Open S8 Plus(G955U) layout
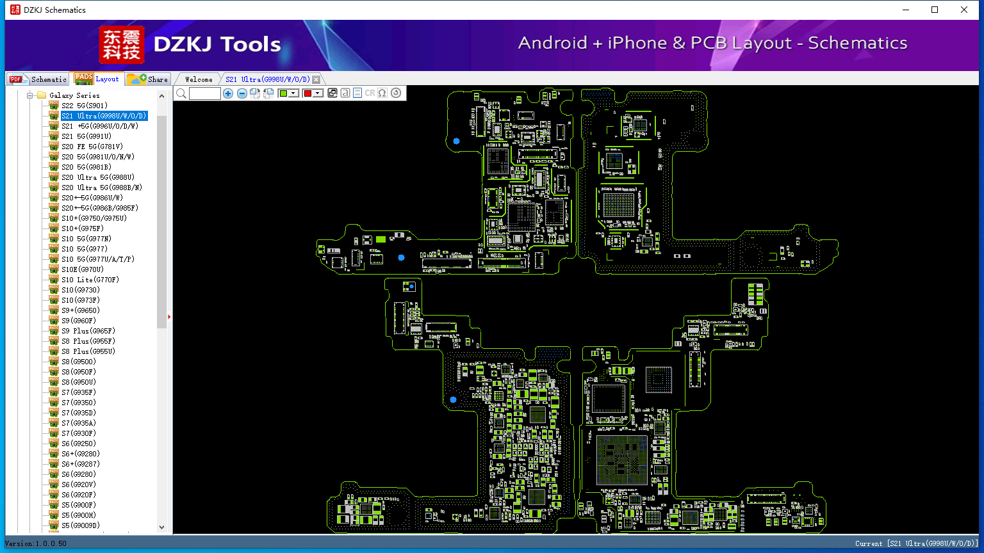984x553 pixels. pyautogui.click(x=88, y=351)
